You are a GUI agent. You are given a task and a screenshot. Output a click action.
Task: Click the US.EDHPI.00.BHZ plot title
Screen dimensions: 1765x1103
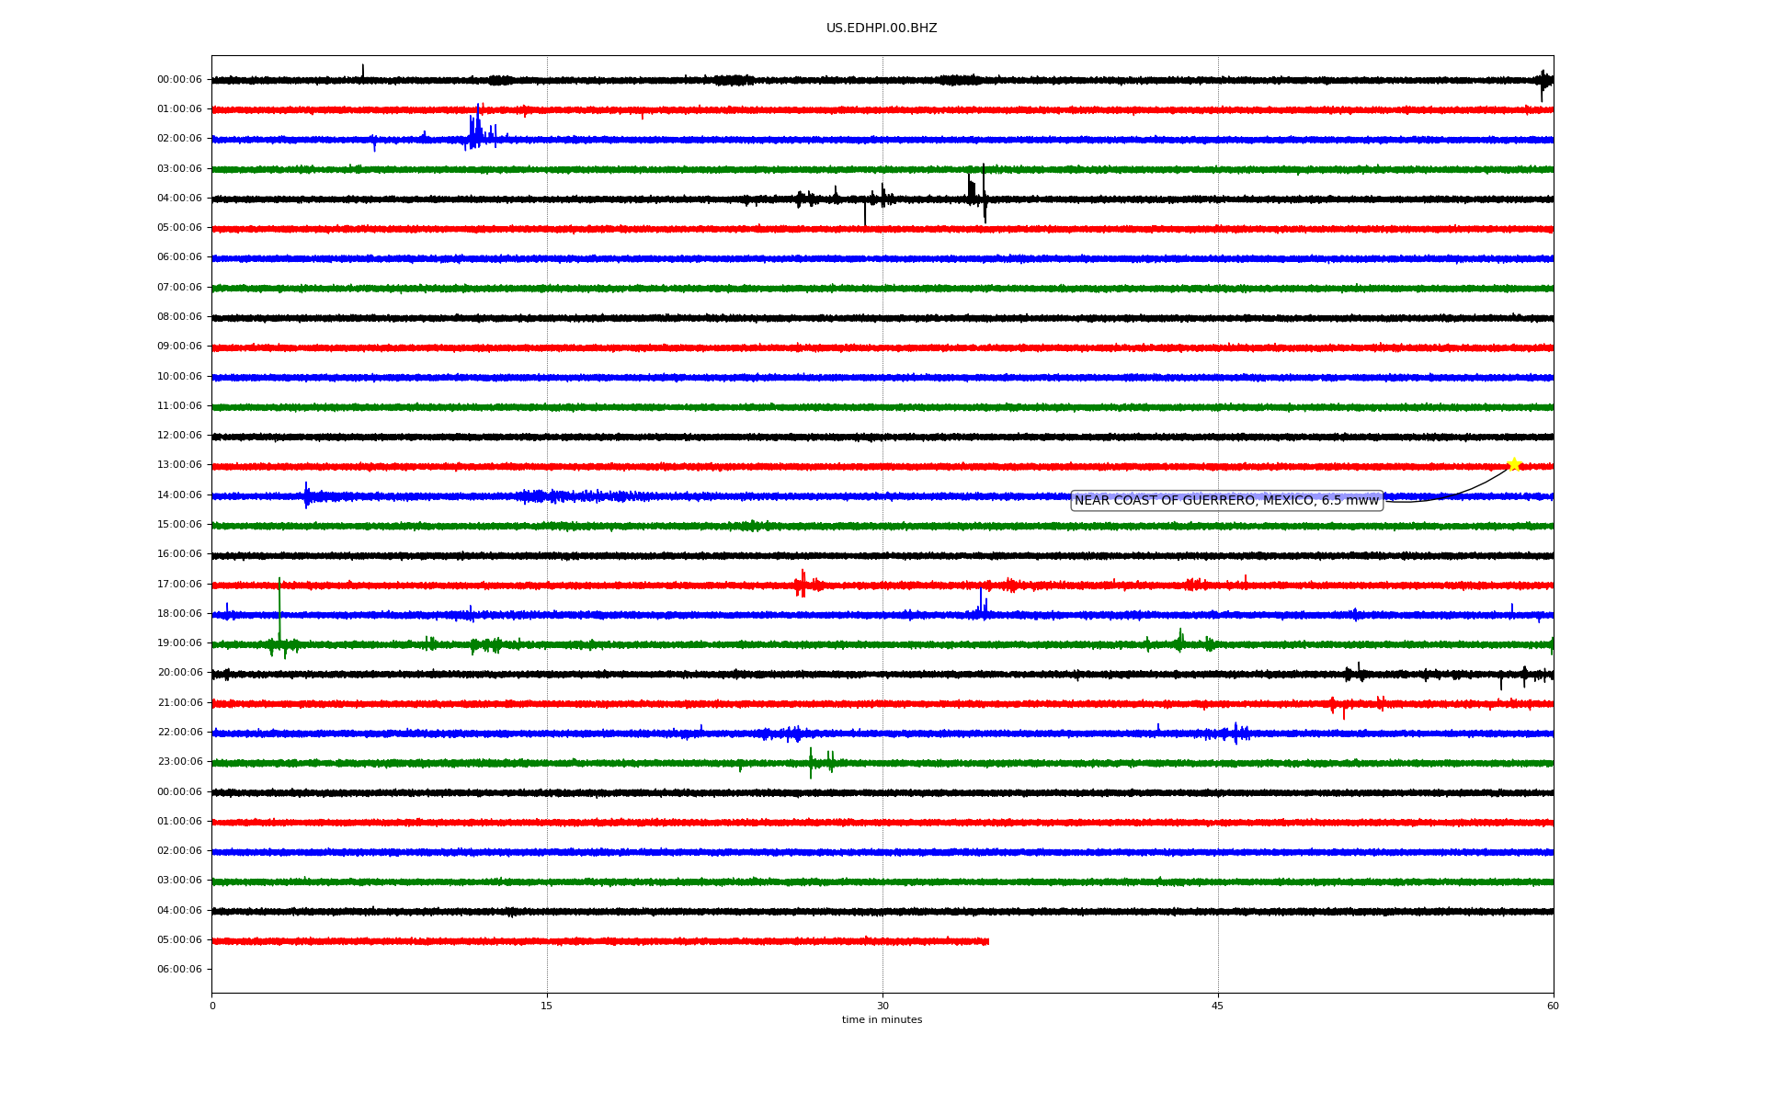tap(882, 28)
